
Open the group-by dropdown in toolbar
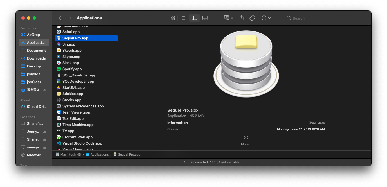pyautogui.click(x=228, y=18)
